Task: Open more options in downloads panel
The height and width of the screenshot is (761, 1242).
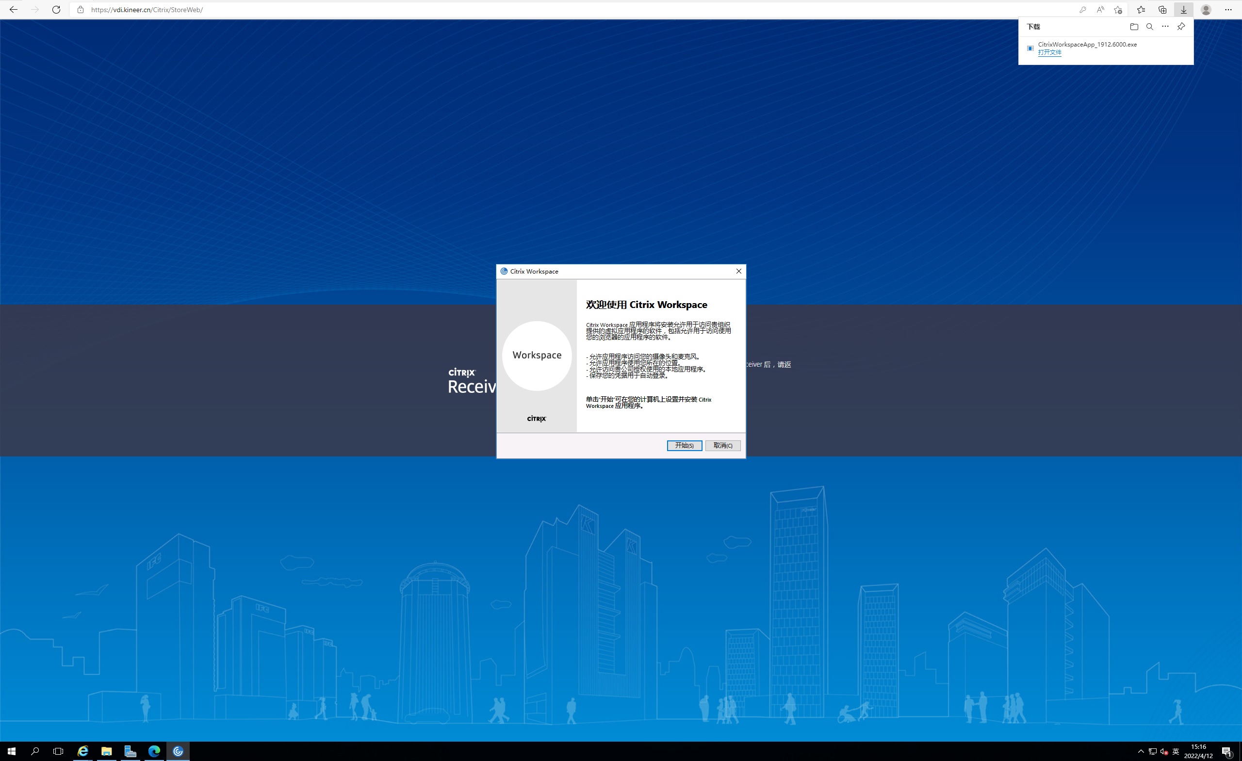Action: [x=1165, y=27]
